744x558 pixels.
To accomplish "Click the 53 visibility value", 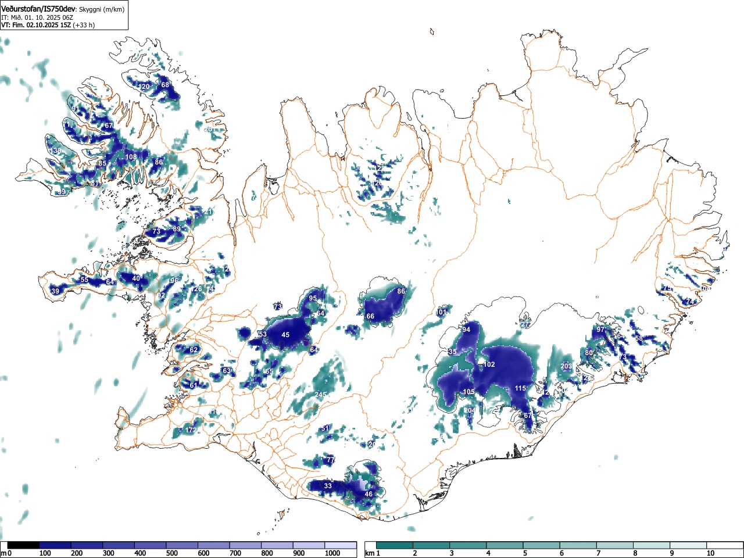I will click(x=263, y=334).
